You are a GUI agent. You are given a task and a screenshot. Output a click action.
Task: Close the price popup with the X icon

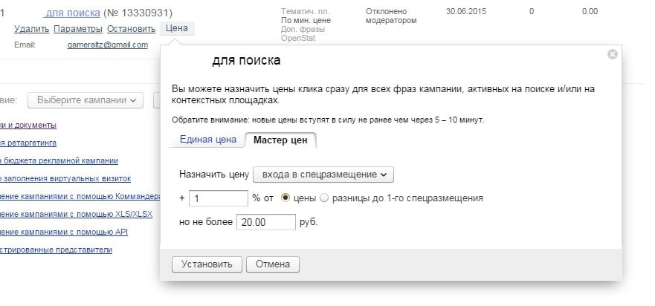[x=612, y=54]
